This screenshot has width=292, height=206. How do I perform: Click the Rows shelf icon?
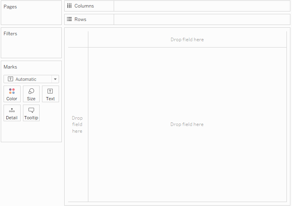coord(69,19)
